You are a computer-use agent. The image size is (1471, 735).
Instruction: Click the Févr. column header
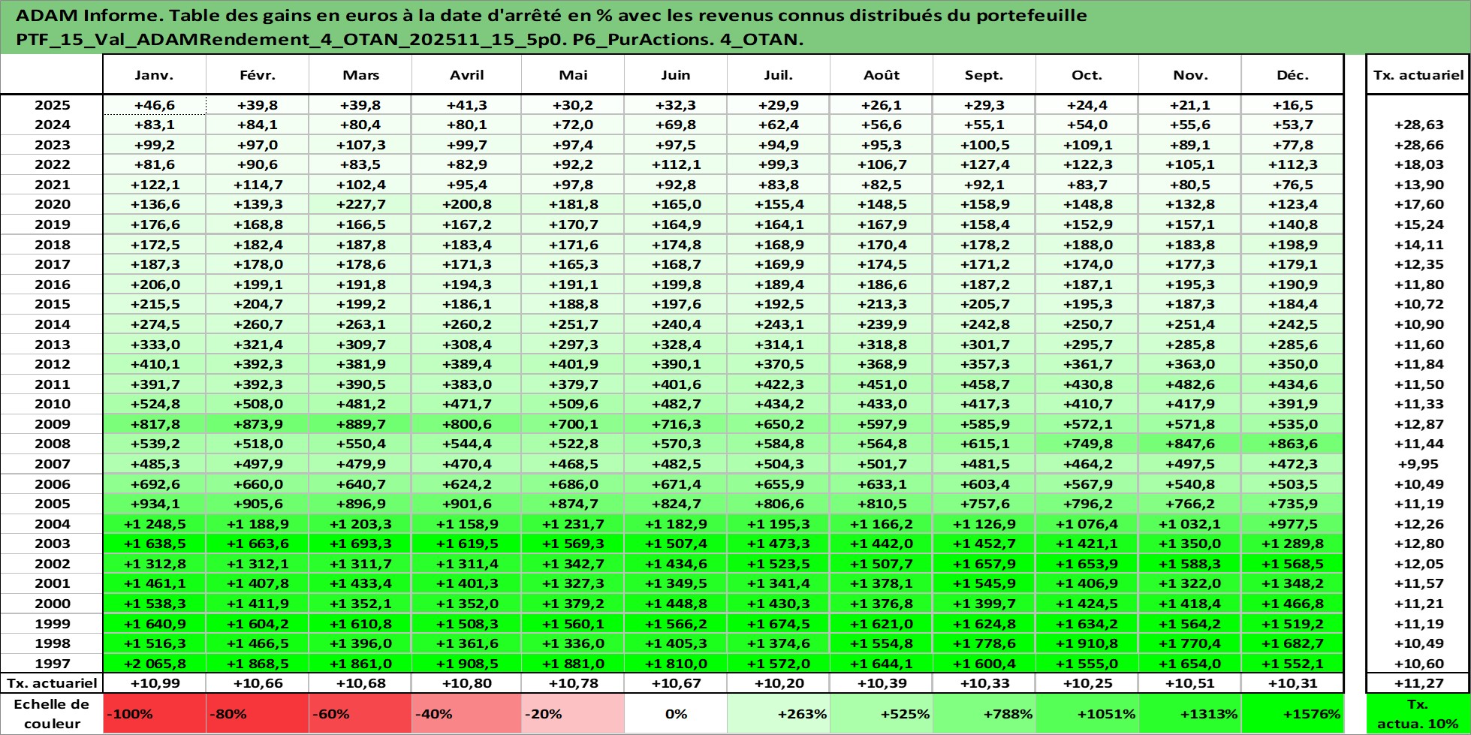(x=257, y=75)
